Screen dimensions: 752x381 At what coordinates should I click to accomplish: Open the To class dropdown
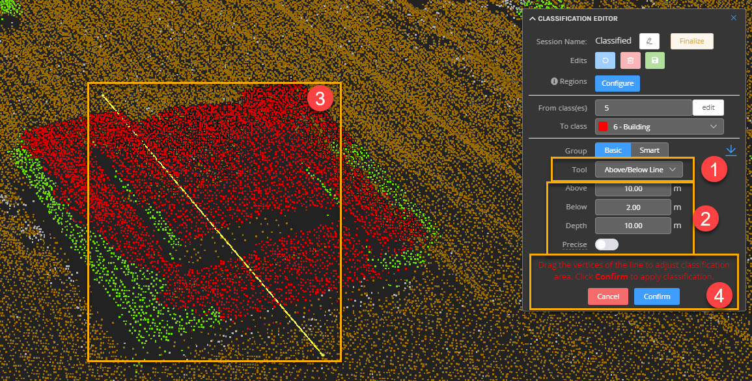point(658,126)
